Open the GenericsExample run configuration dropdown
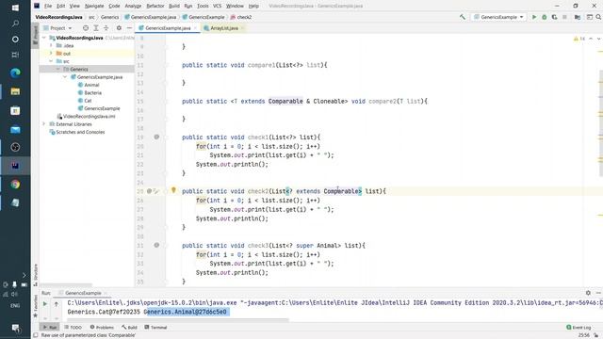 (499, 17)
